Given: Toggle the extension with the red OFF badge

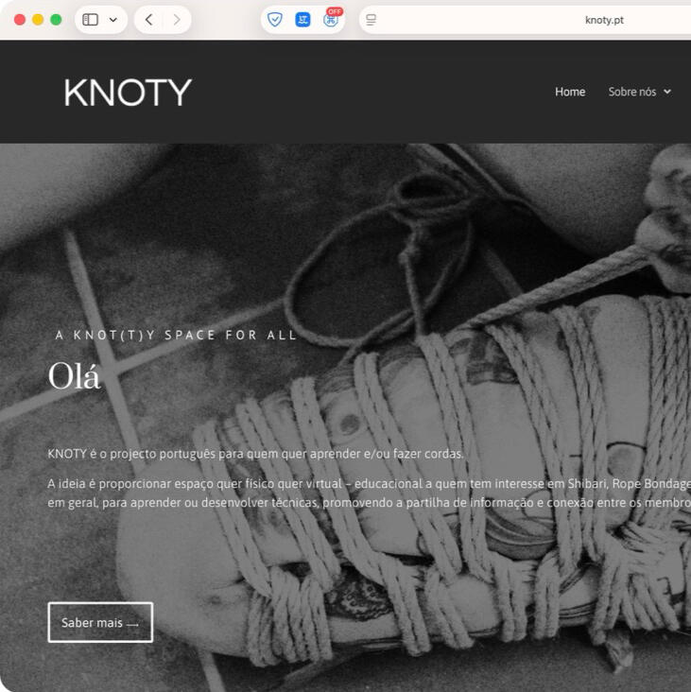Looking at the screenshot, I should (x=331, y=19).
